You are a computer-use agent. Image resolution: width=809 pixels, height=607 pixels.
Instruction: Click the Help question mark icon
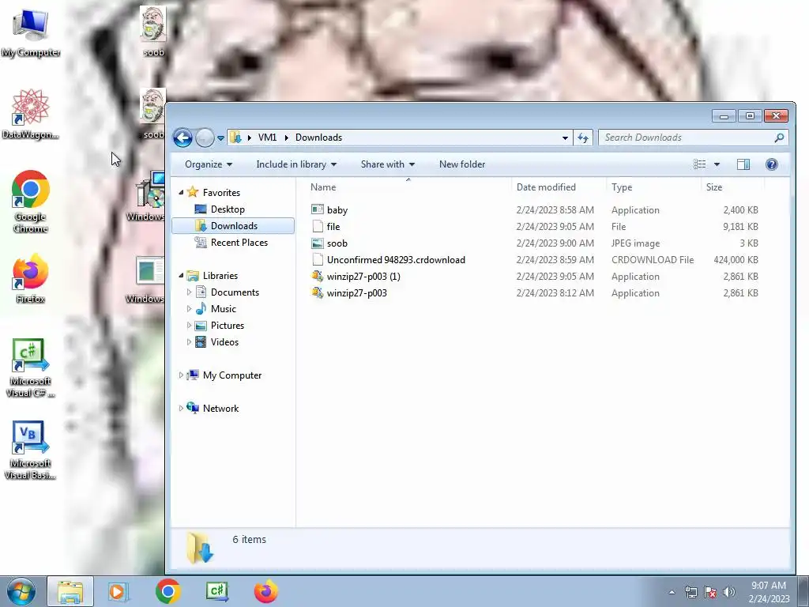pyautogui.click(x=772, y=164)
